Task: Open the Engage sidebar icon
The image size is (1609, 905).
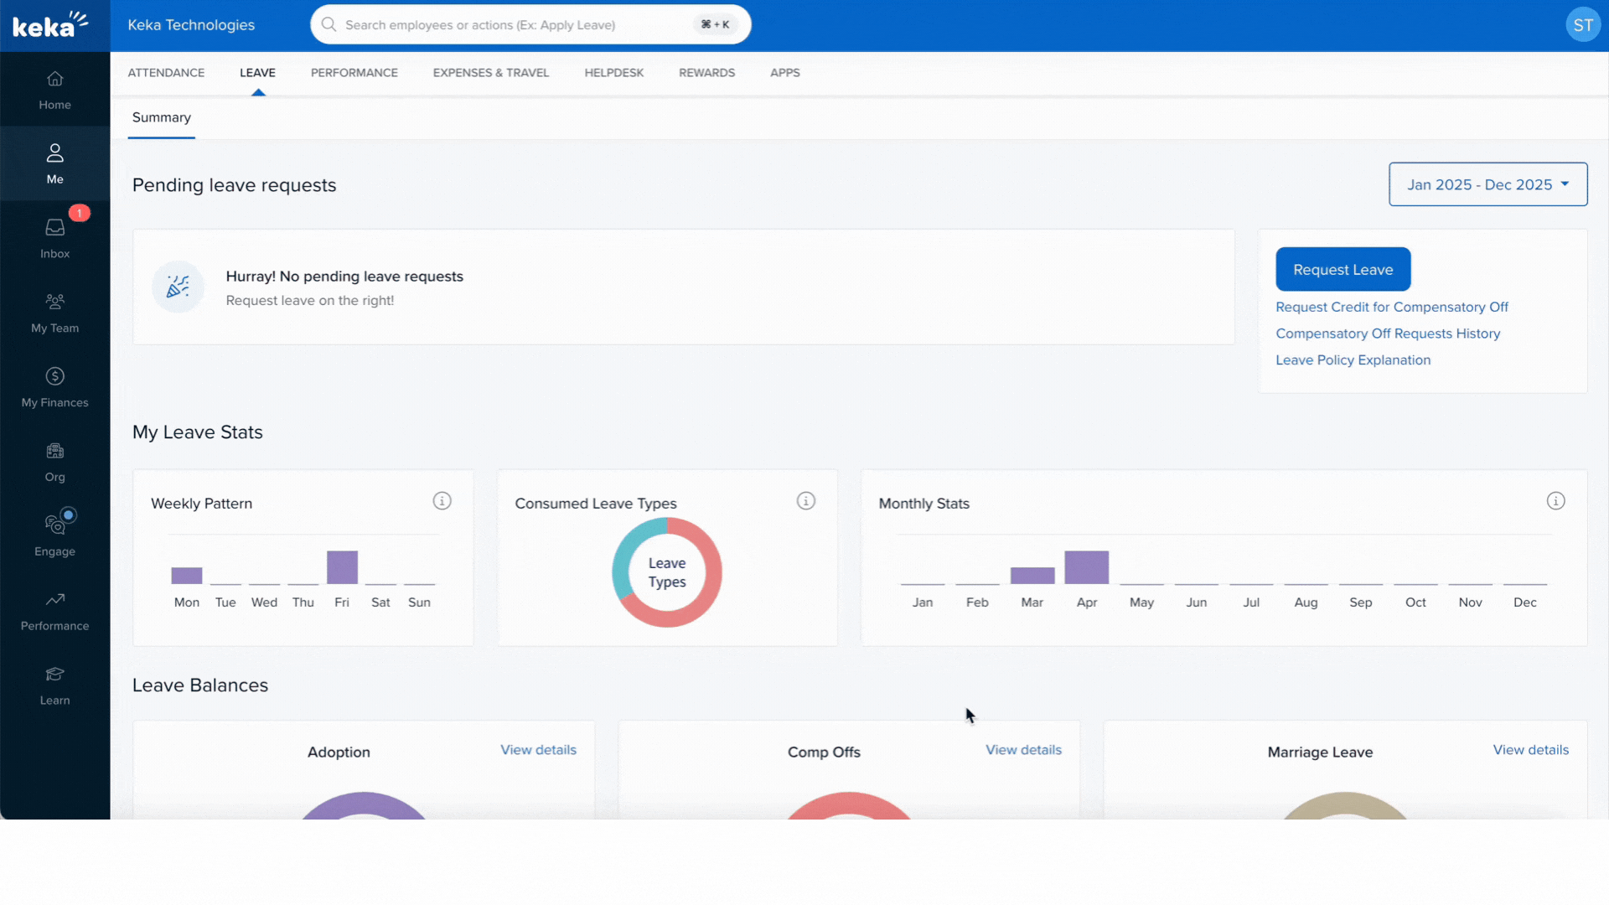Action: click(x=54, y=535)
